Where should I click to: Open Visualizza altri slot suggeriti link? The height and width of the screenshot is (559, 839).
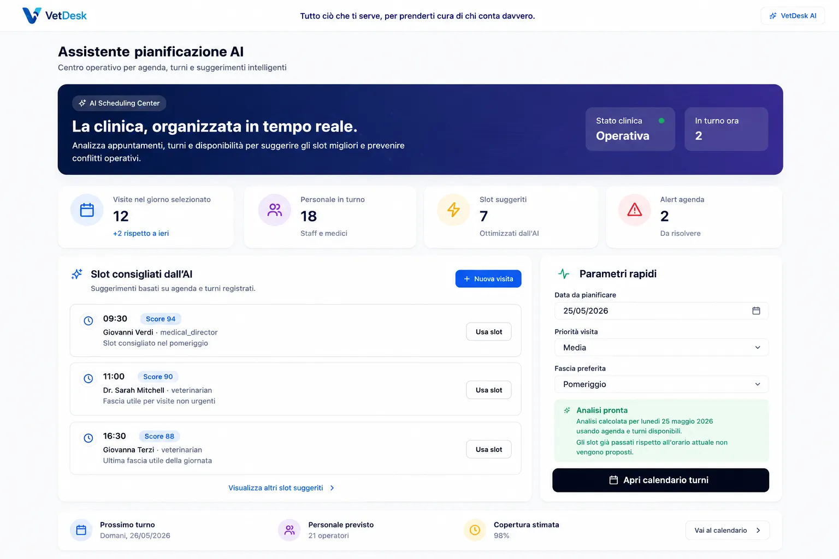276,488
